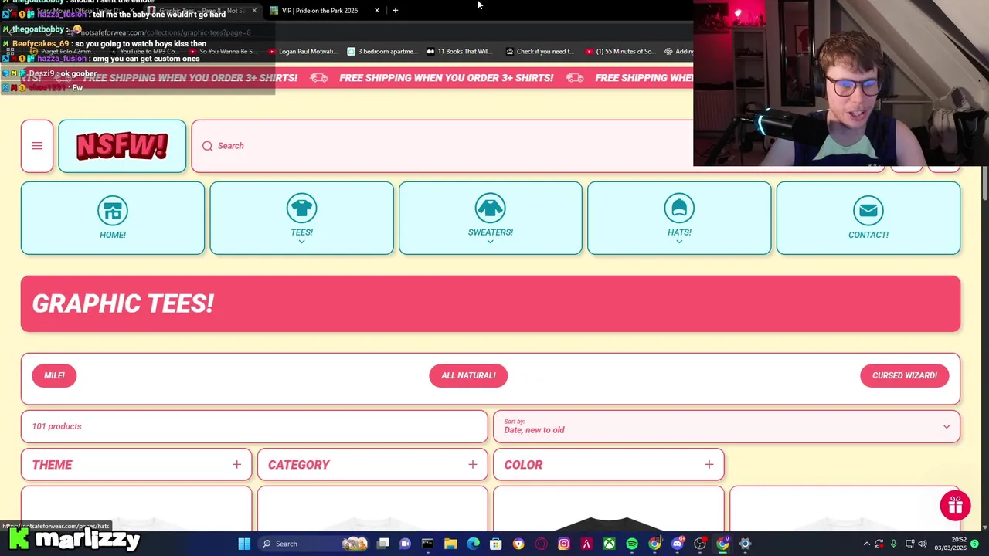Select the HATS! cap icon
Screen dimensions: 989x556
coord(679,209)
